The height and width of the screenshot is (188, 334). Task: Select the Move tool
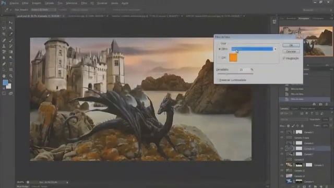10,22
